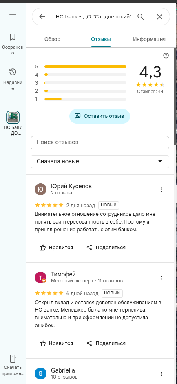The height and width of the screenshot is (384, 177).
Task: Filter reviews by 1-star bar
Action: click(86, 99)
